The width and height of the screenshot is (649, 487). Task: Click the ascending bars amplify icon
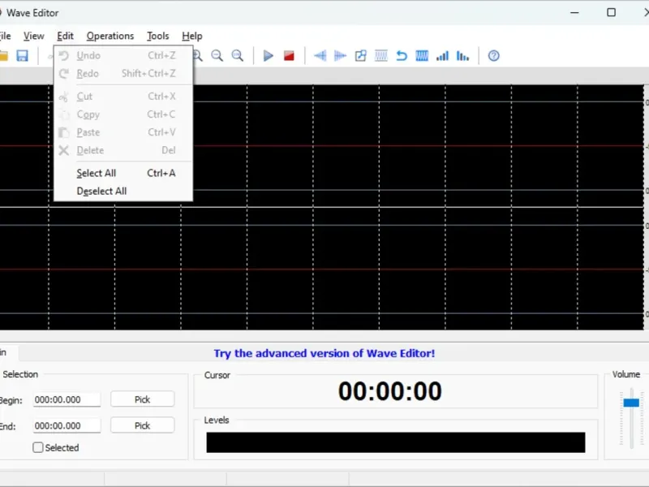tap(442, 56)
